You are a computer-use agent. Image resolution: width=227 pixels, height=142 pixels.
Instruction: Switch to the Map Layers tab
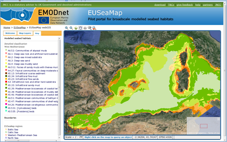pyautogui.click(x=25, y=33)
